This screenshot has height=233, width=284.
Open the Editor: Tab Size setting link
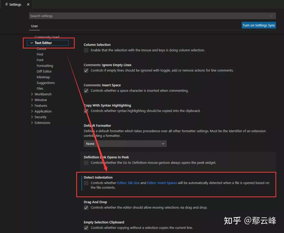tap(128, 183)
